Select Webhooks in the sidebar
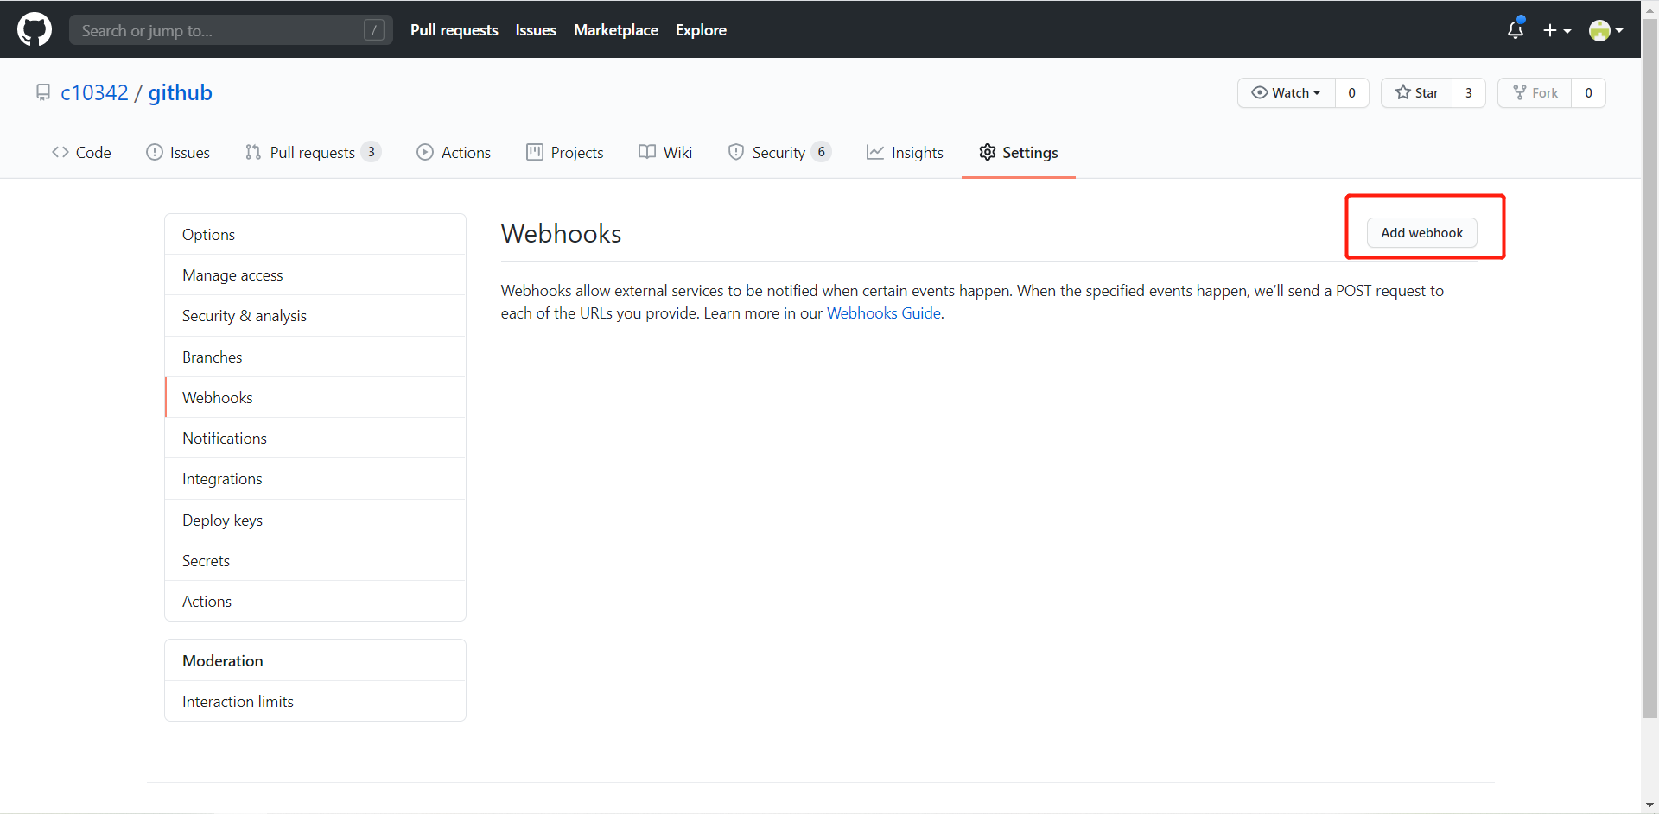The height and width of the screenshot is (814, 1659). click(x=315, y=397)
